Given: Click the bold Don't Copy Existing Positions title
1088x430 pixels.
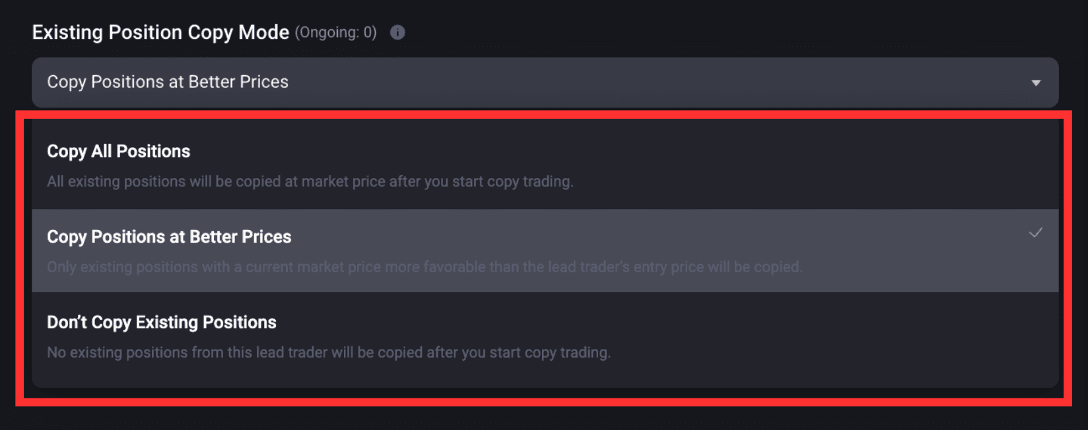Looking at the screenshot, I should (x=162, y=322).
